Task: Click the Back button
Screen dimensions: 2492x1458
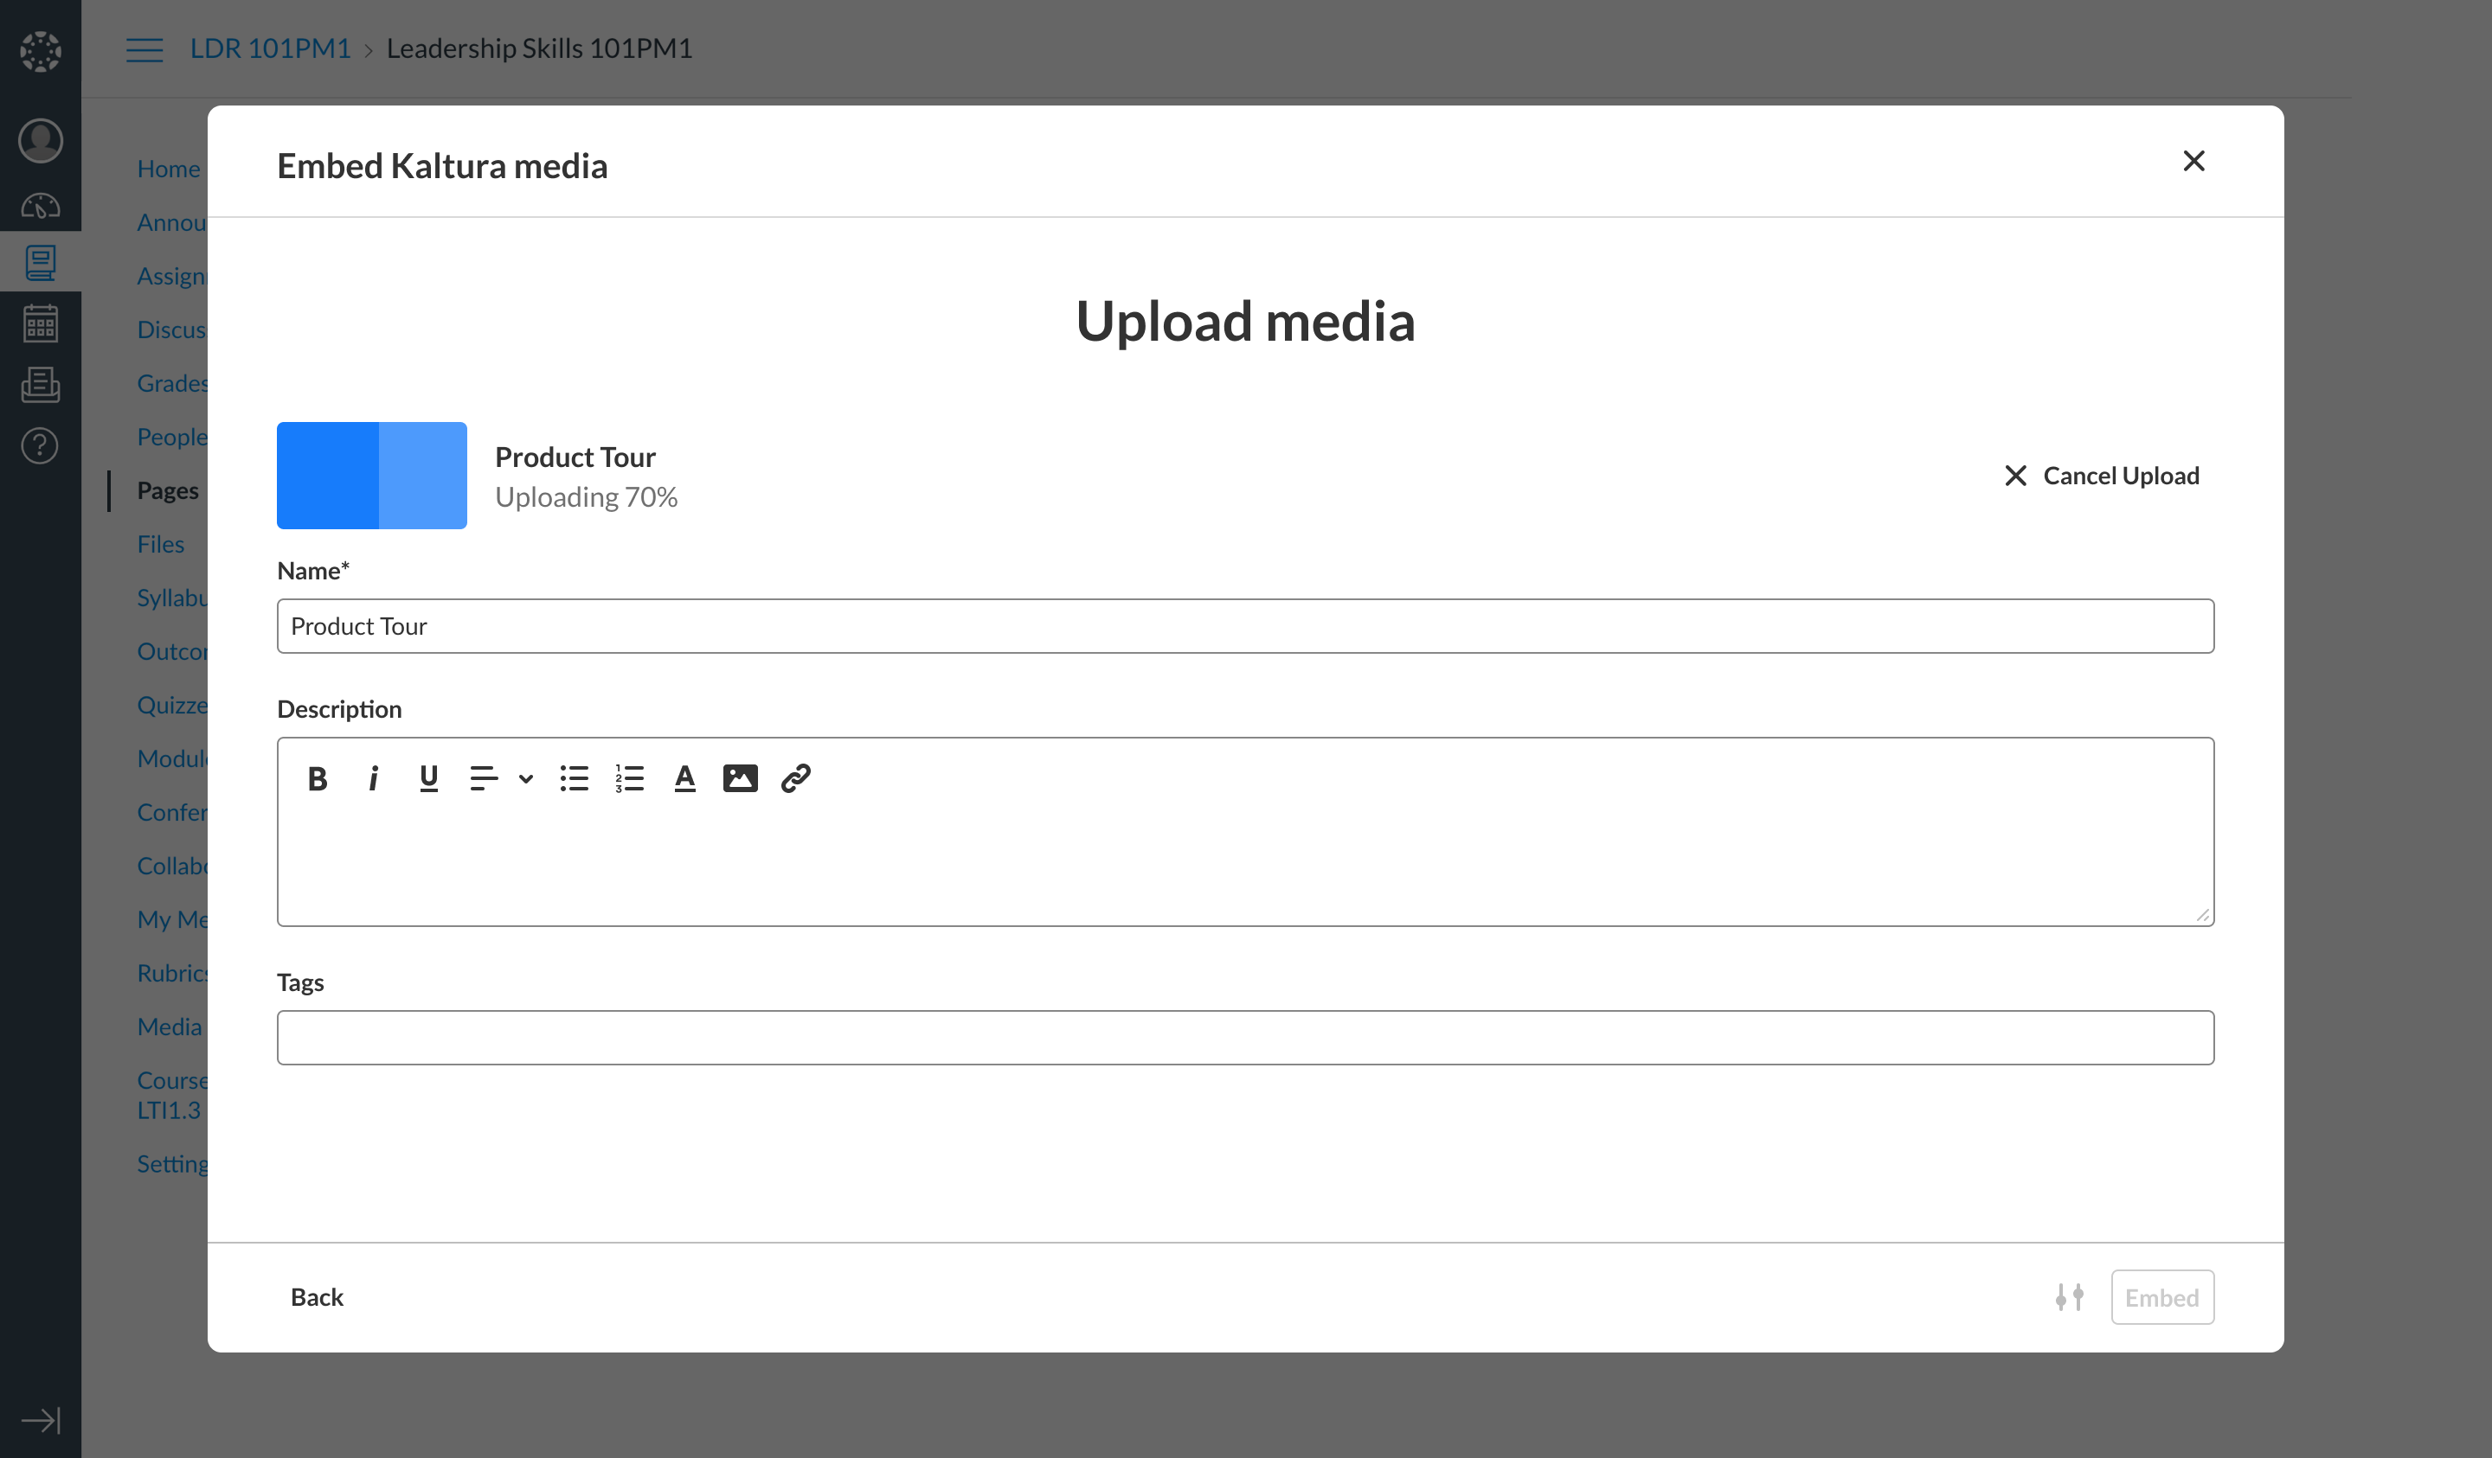Action: (317, 1297)
